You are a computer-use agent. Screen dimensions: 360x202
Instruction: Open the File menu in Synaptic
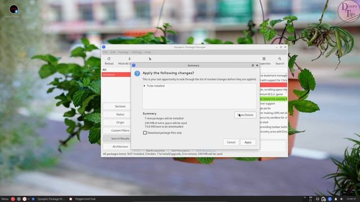(105, 52)
